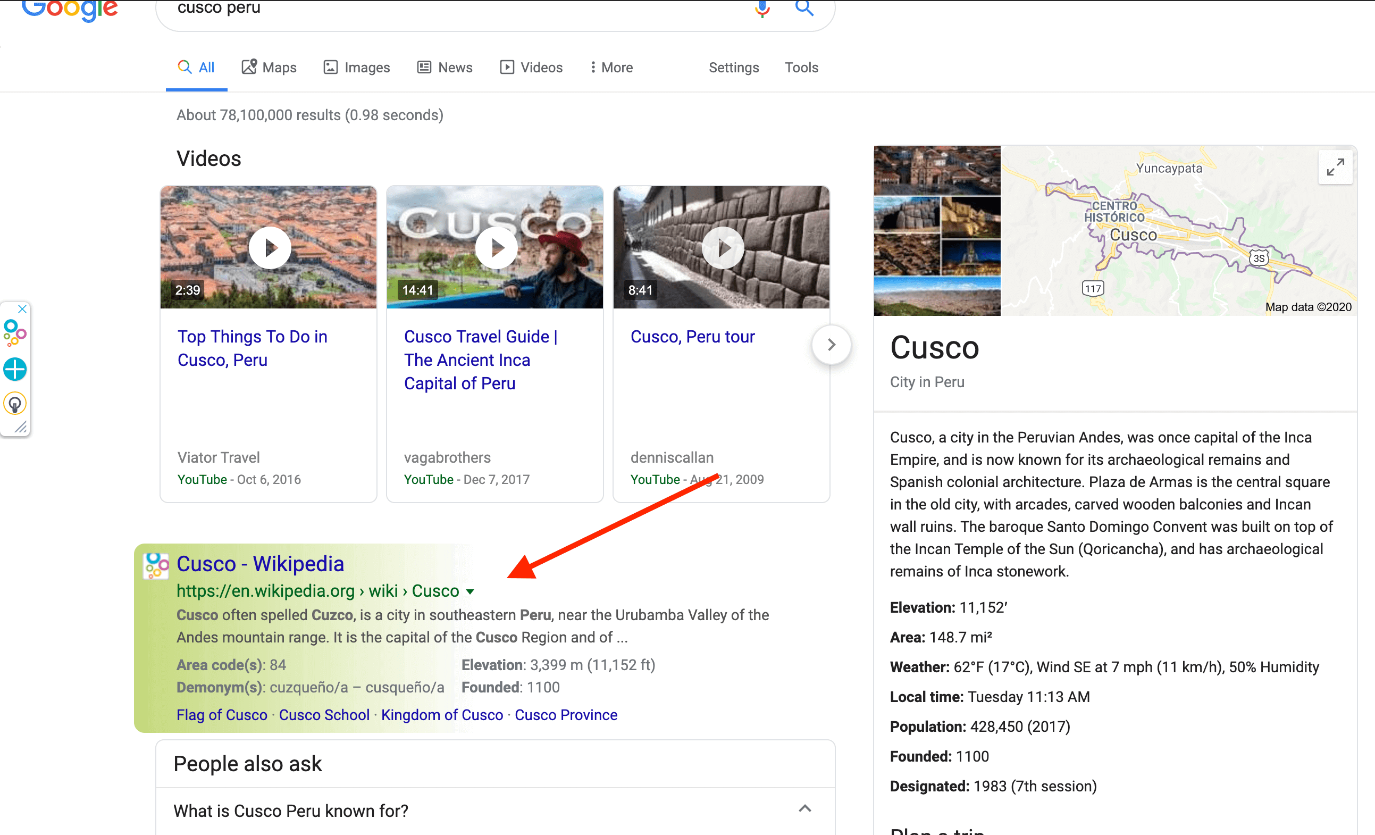Screen dimensions: 1375x835
Task: Click the Local time label
Action: tap(927, 697)
